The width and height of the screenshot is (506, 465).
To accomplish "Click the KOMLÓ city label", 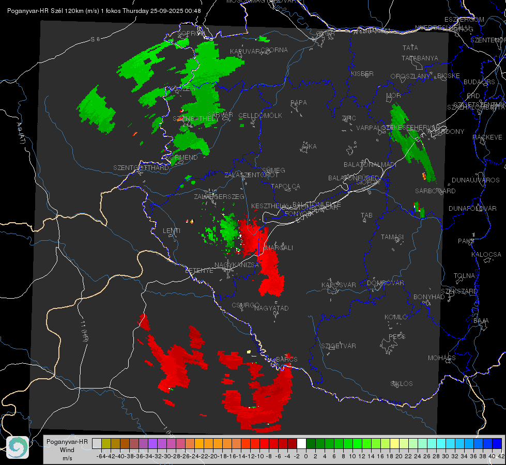I will [x=395, y=317].
